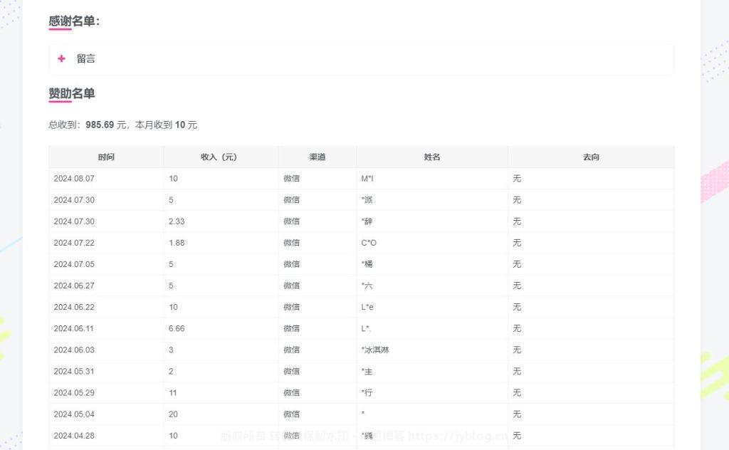The image size is (729, 450).
Task: Click the date cell 2024.08.07
Action: coord(74,179)
